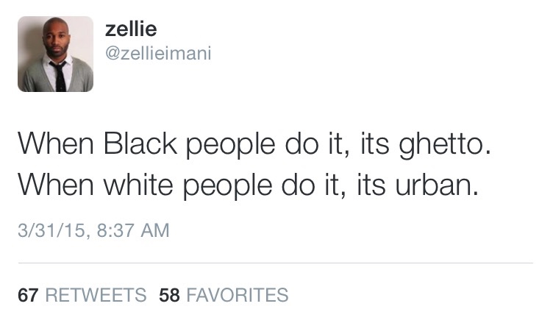The height and width of the screenshot is (323, 539).
Task: View the list of 67 retweets
Action: [81, 296]
